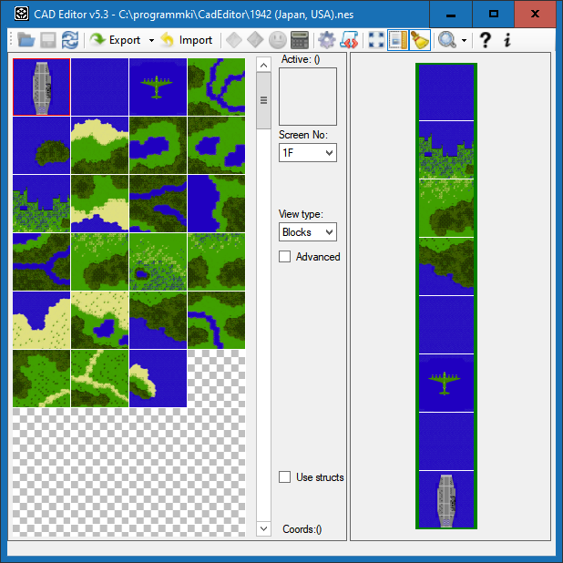Screen dimensions: 563x563
Task: Open the grey smiley face editor icon
Action: point(278,40)
